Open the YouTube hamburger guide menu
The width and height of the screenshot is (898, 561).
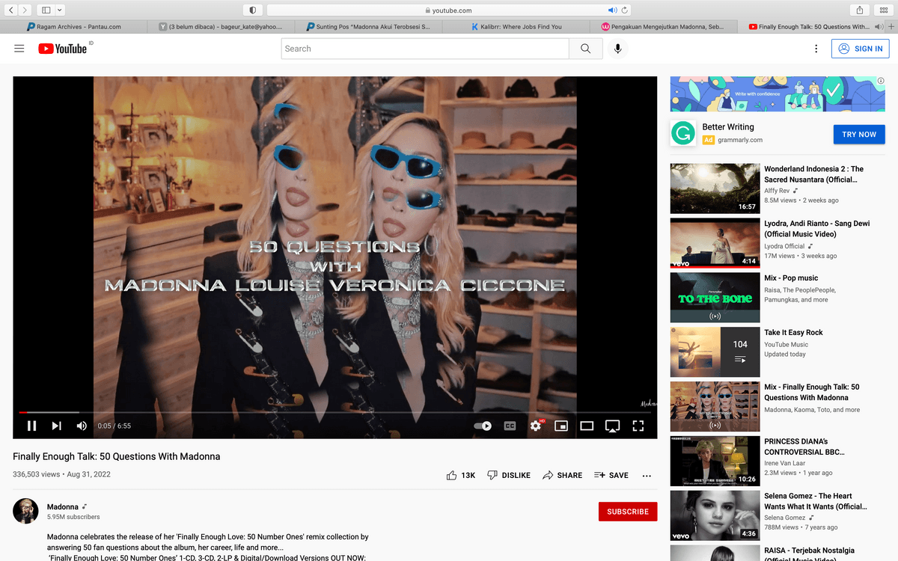[x=19, y=49]
